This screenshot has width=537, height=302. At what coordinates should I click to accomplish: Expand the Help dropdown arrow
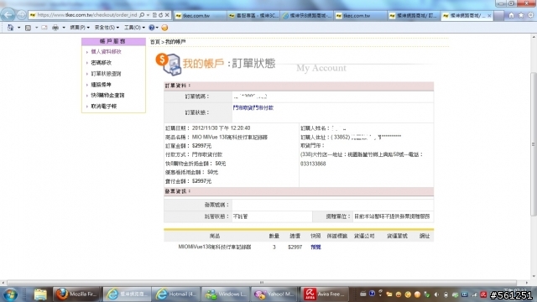coord(157,28)
